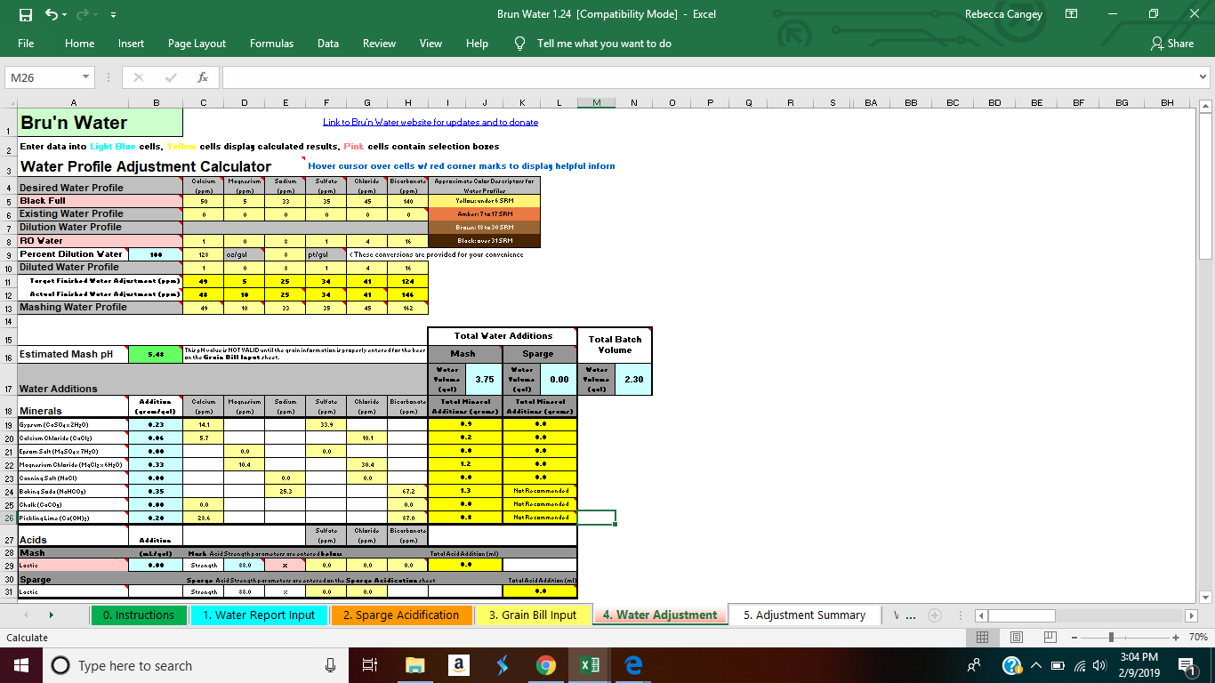The height and width of the screenshot is (683, 1215).
Task: Open the Help ribbon tab
Action: [477, 44]
